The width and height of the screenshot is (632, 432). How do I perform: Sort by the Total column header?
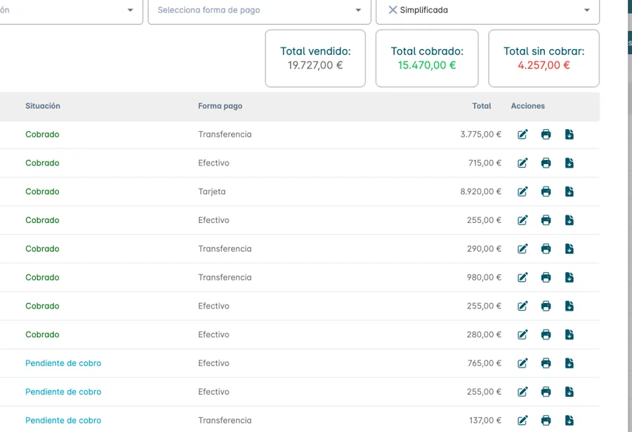click(x=482, y=106)
